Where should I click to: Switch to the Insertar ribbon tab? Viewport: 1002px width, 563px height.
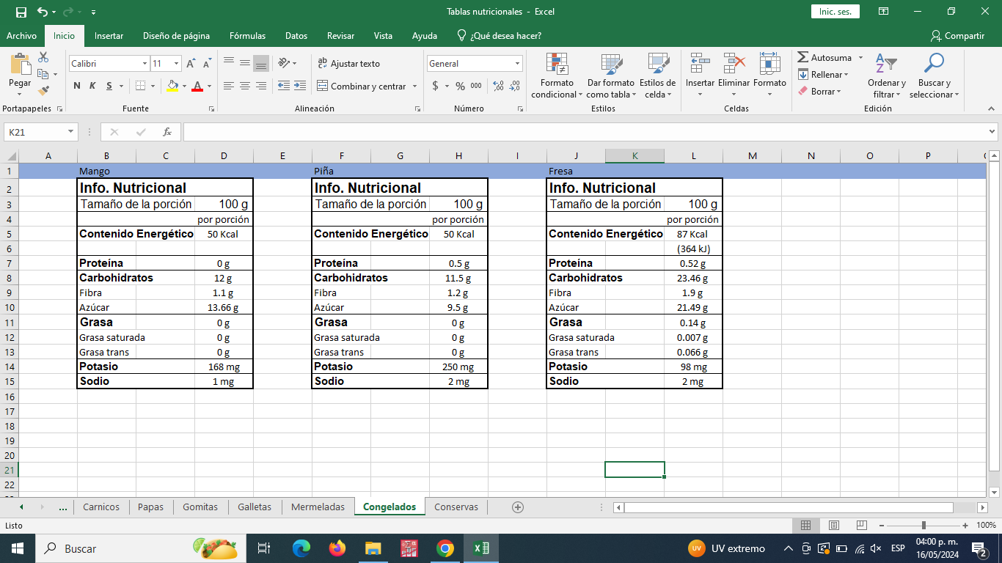[109, 35]
